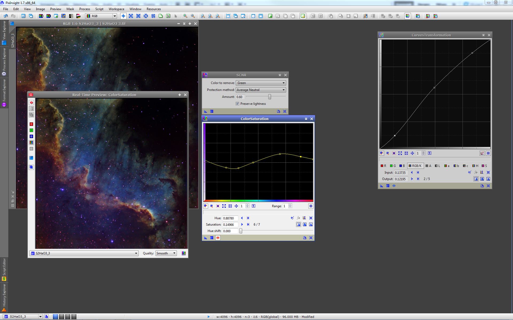This screenshot has height=320, width=513.
Task: Open the Format Explorer side tab
Action: (4, 93)
